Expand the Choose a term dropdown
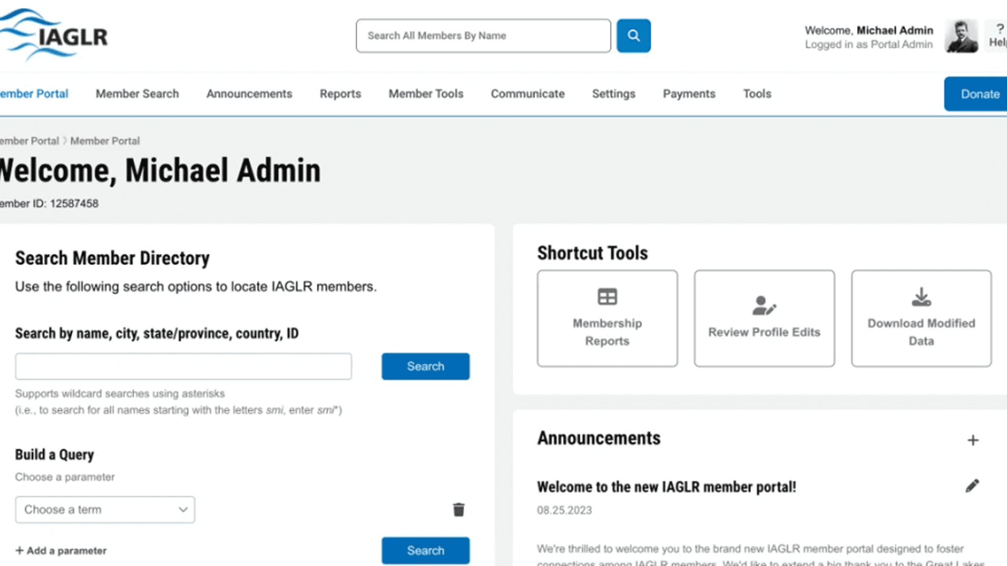 [105, 509]
